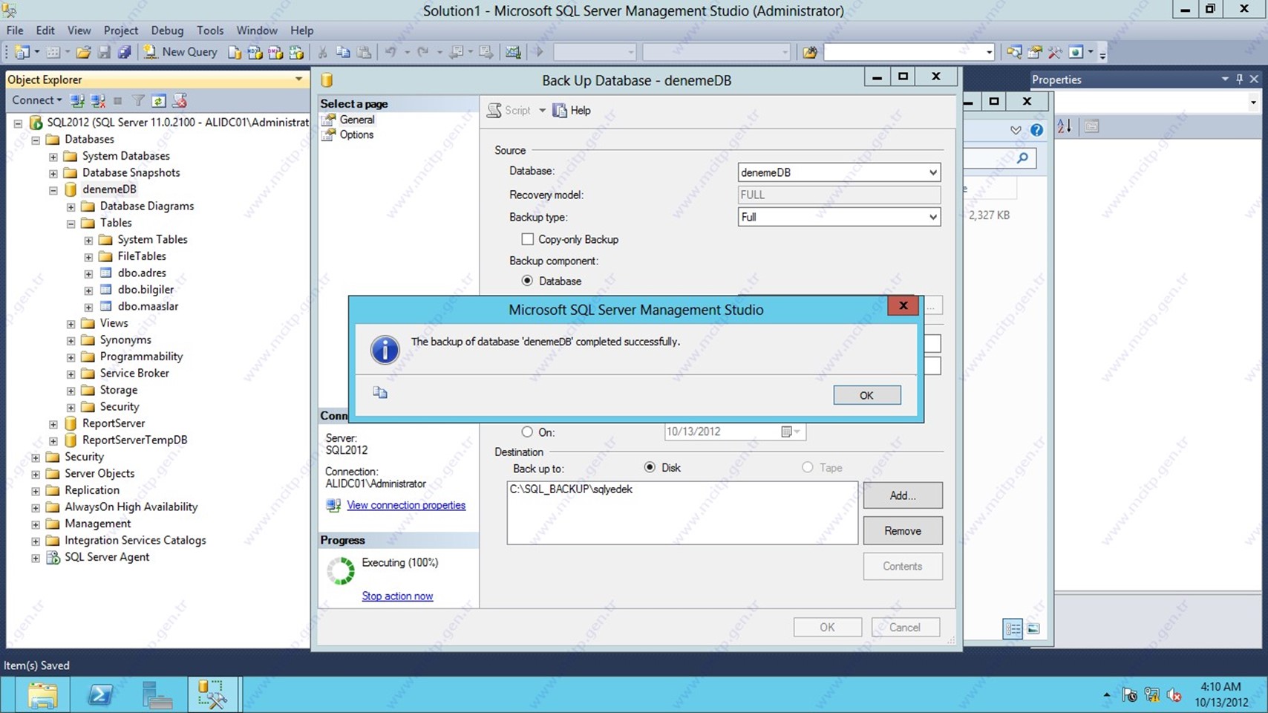Select the Tape destination radio button
Screen dimensions: 1268x713
[807, 467]
